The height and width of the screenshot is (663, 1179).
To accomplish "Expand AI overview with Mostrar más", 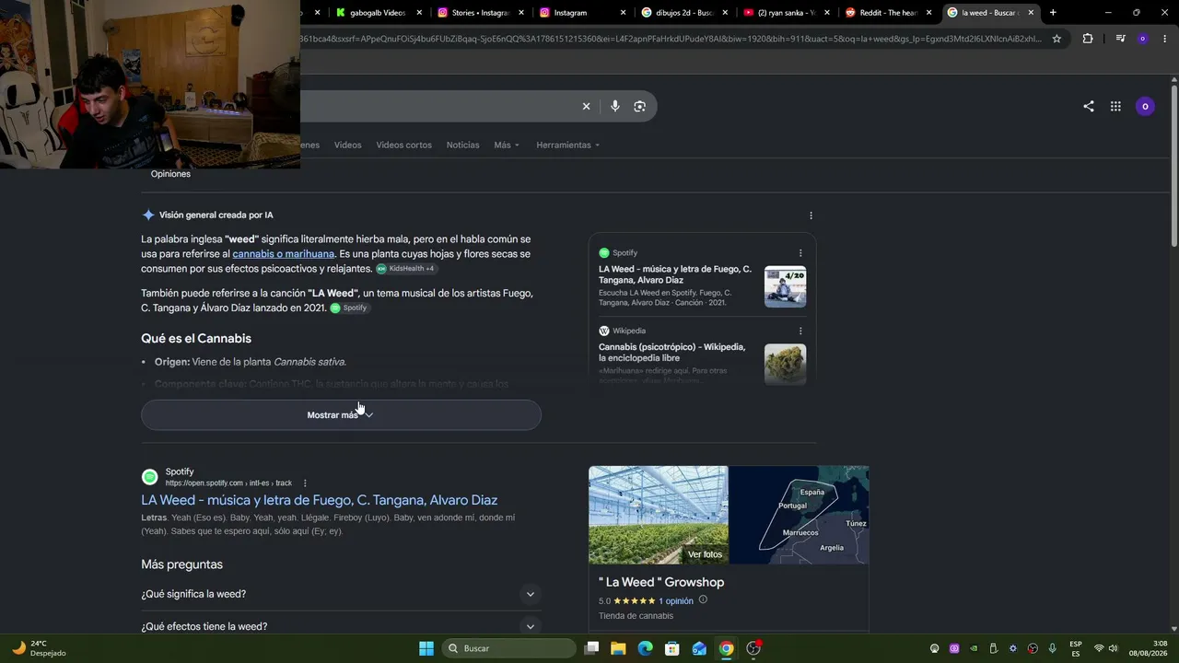I will pyautogui.click(x=341, y=414).
